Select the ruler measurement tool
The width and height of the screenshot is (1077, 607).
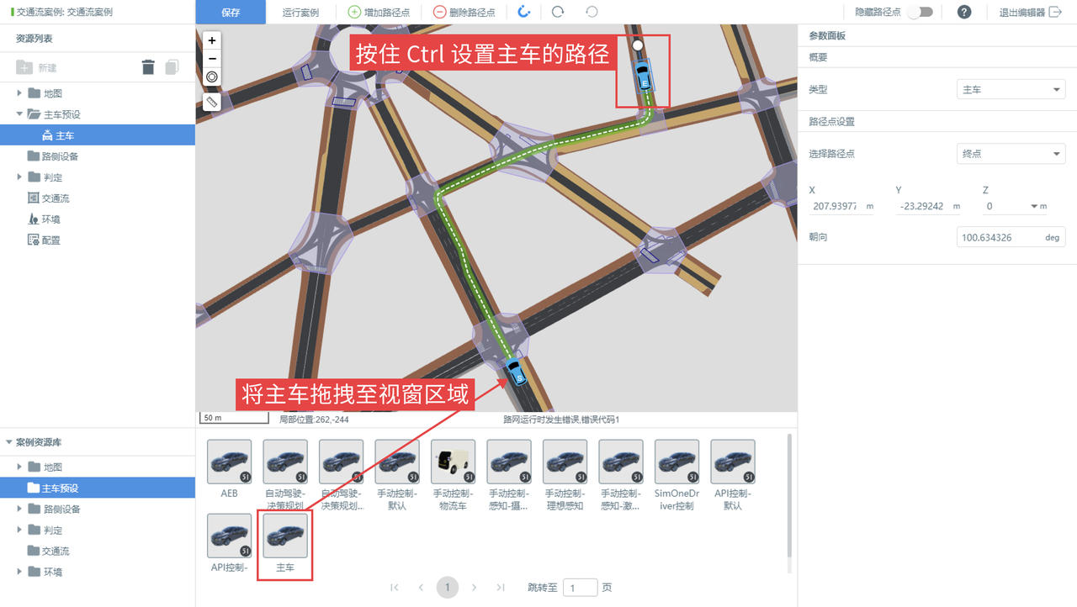pos(212,102)
